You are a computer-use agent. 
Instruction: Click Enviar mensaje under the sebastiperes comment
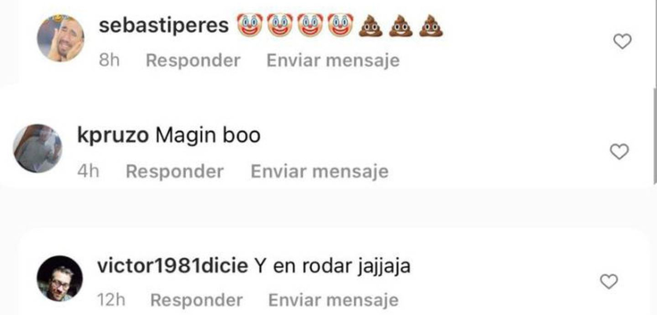333,60
